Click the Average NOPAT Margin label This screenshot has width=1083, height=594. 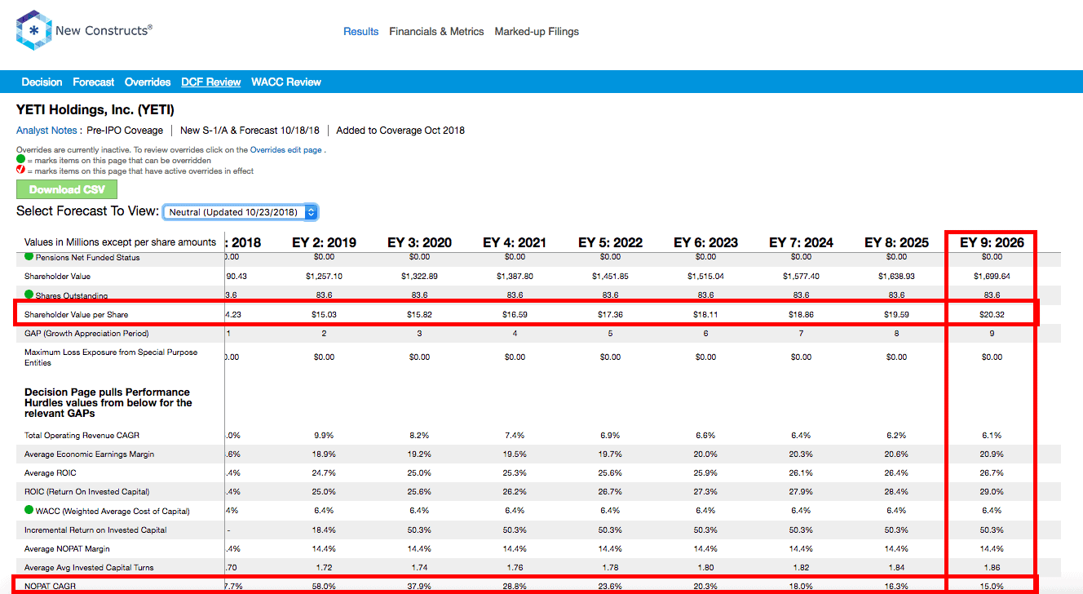coord(67,548)
